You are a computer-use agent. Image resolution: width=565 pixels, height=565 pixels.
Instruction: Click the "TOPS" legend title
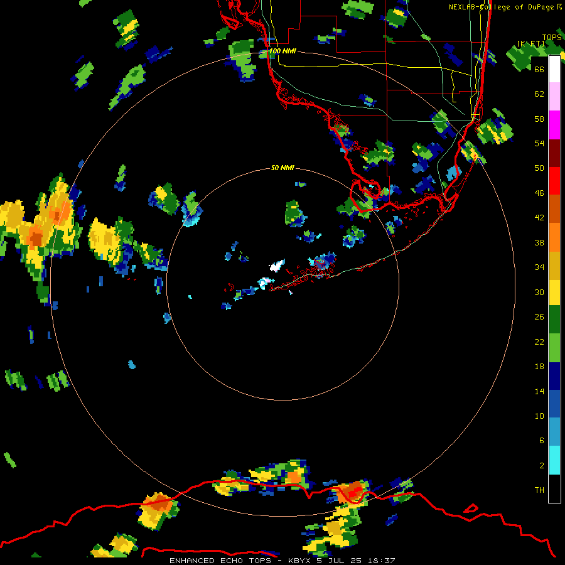552,38
